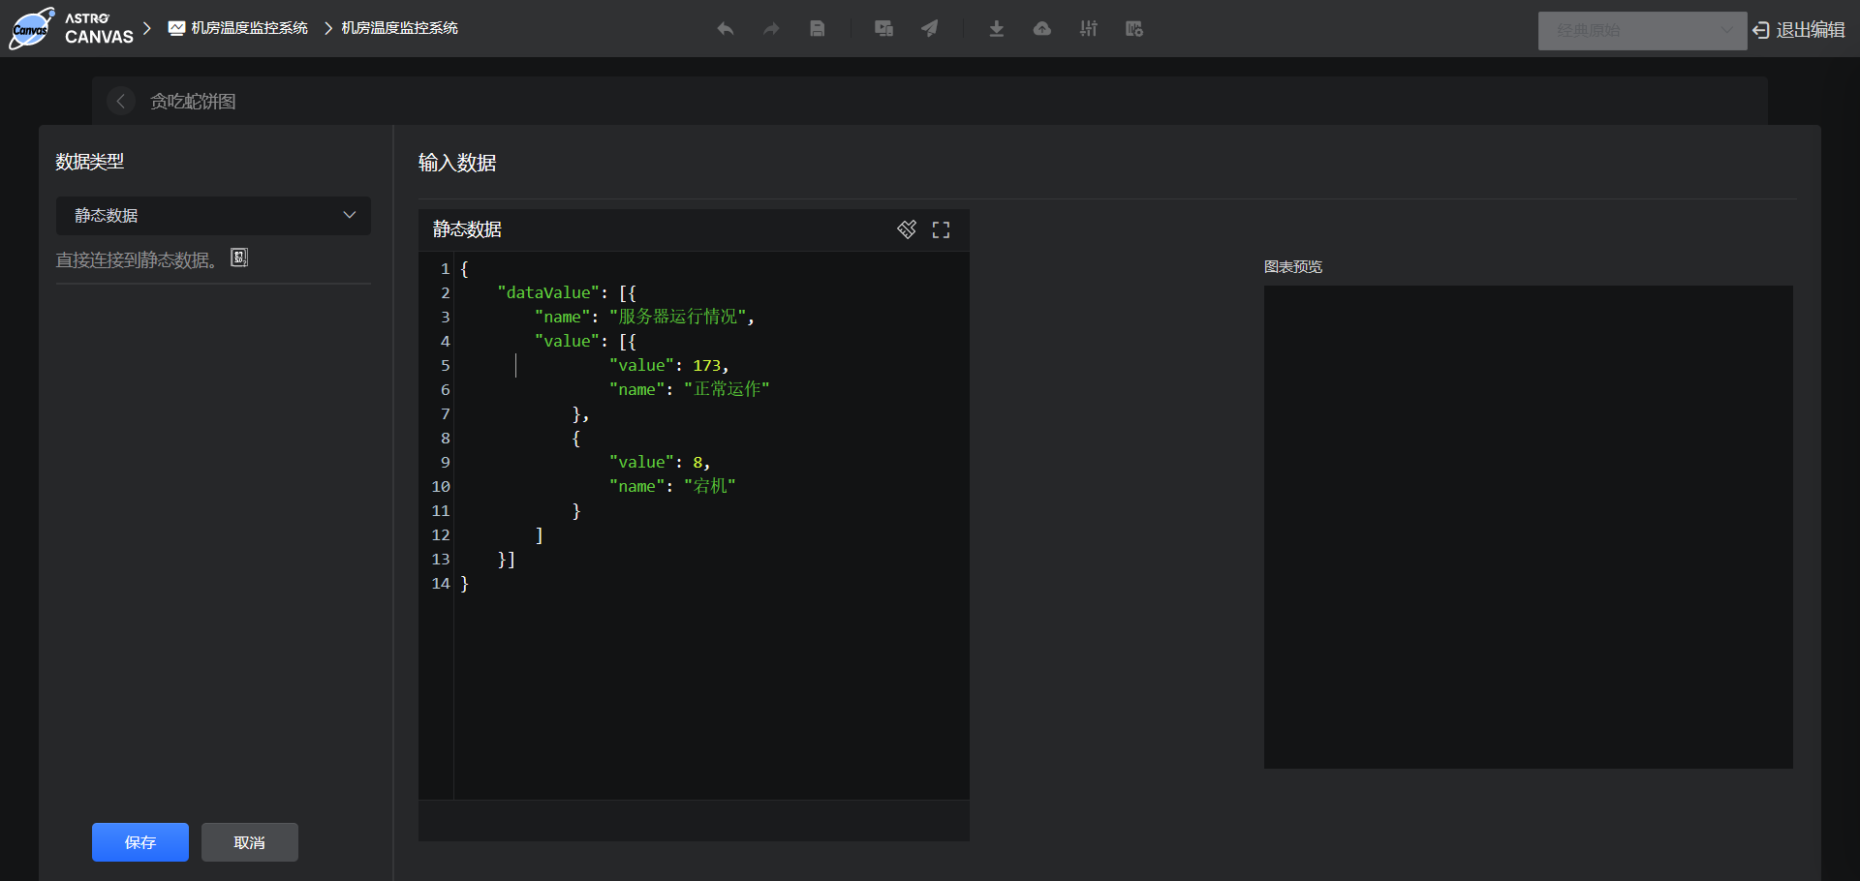Viewport: 1860px width, 881px height.
Task: Click the chart preview area
Action: (x=1528, y=527)
